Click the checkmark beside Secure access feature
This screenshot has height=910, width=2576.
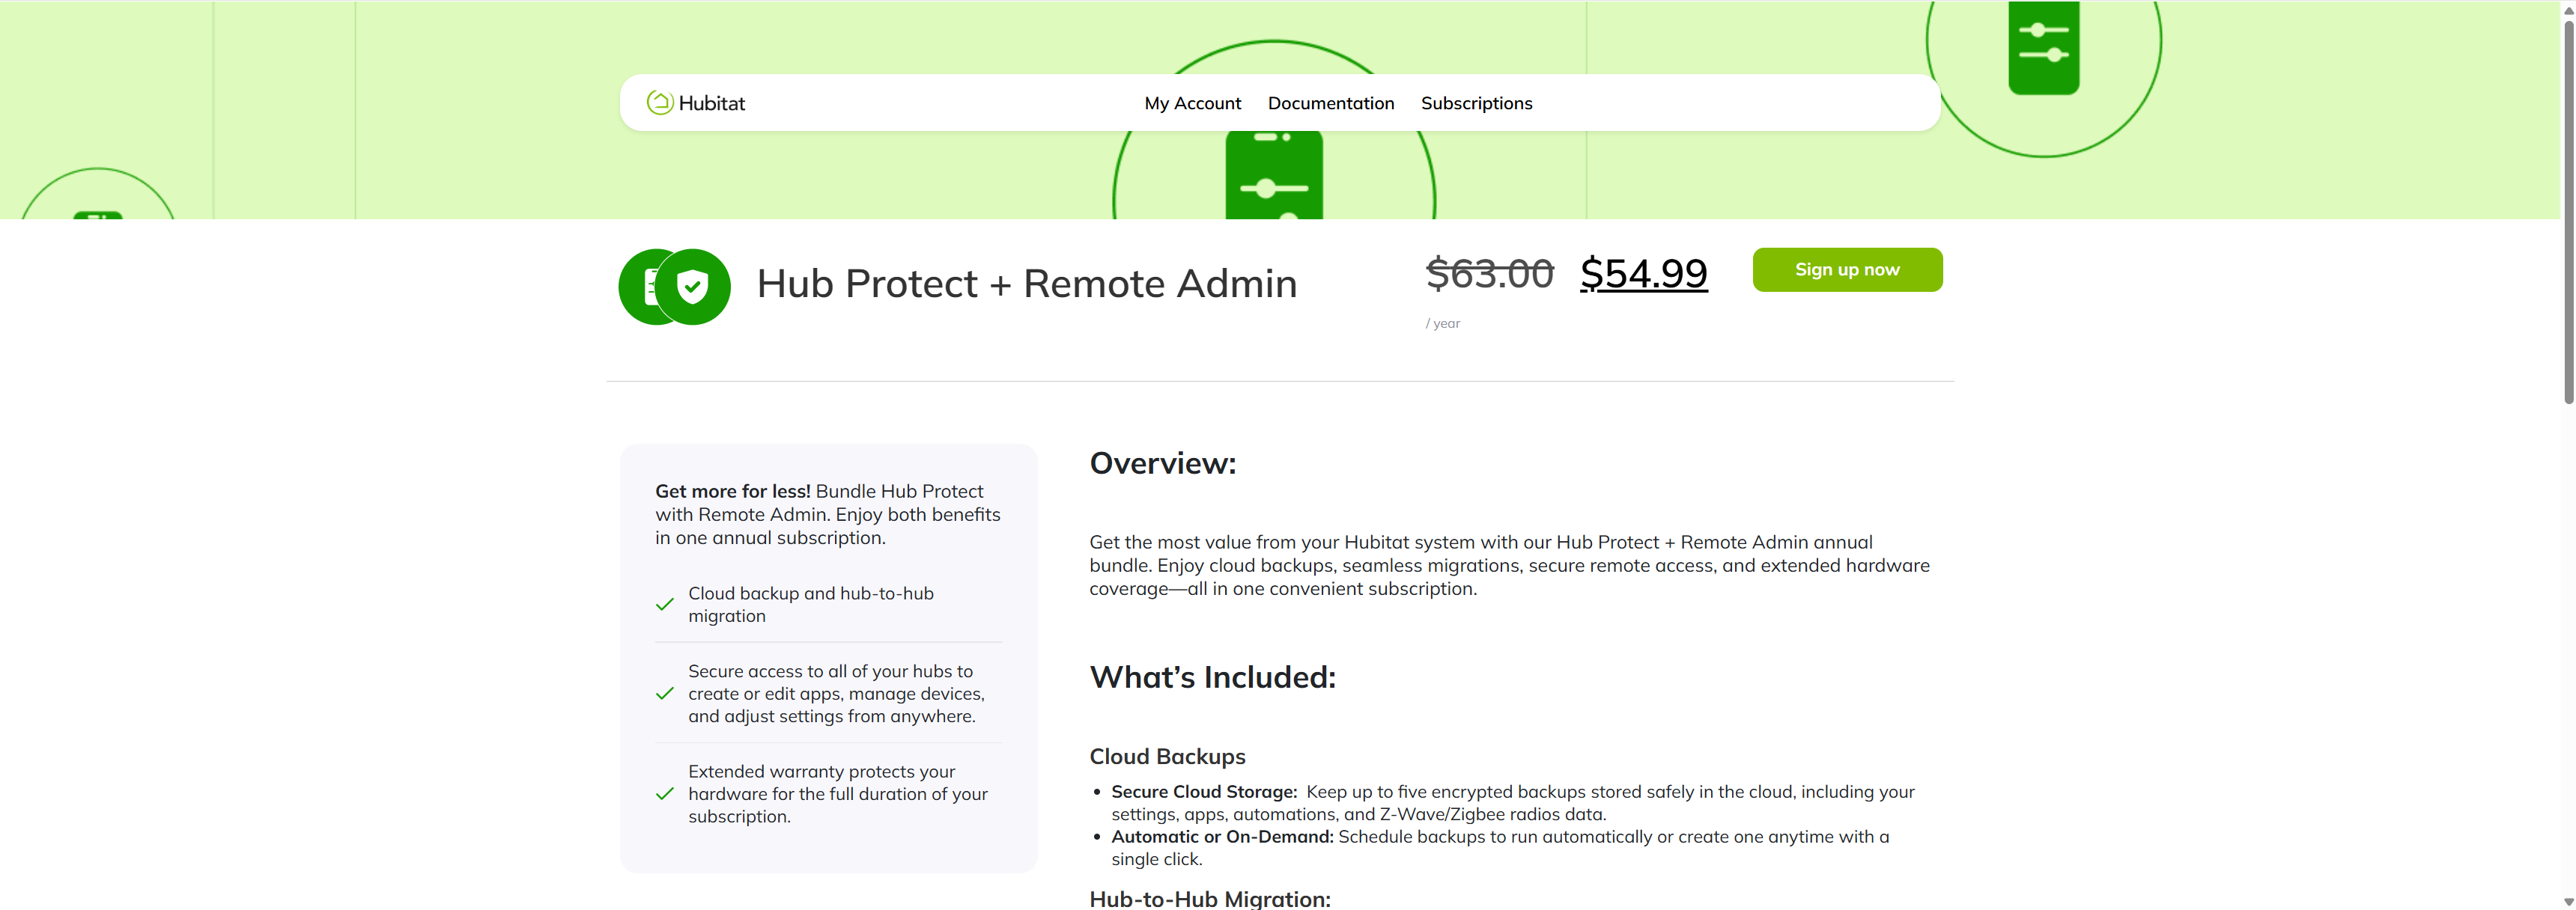tap(665, 694)
